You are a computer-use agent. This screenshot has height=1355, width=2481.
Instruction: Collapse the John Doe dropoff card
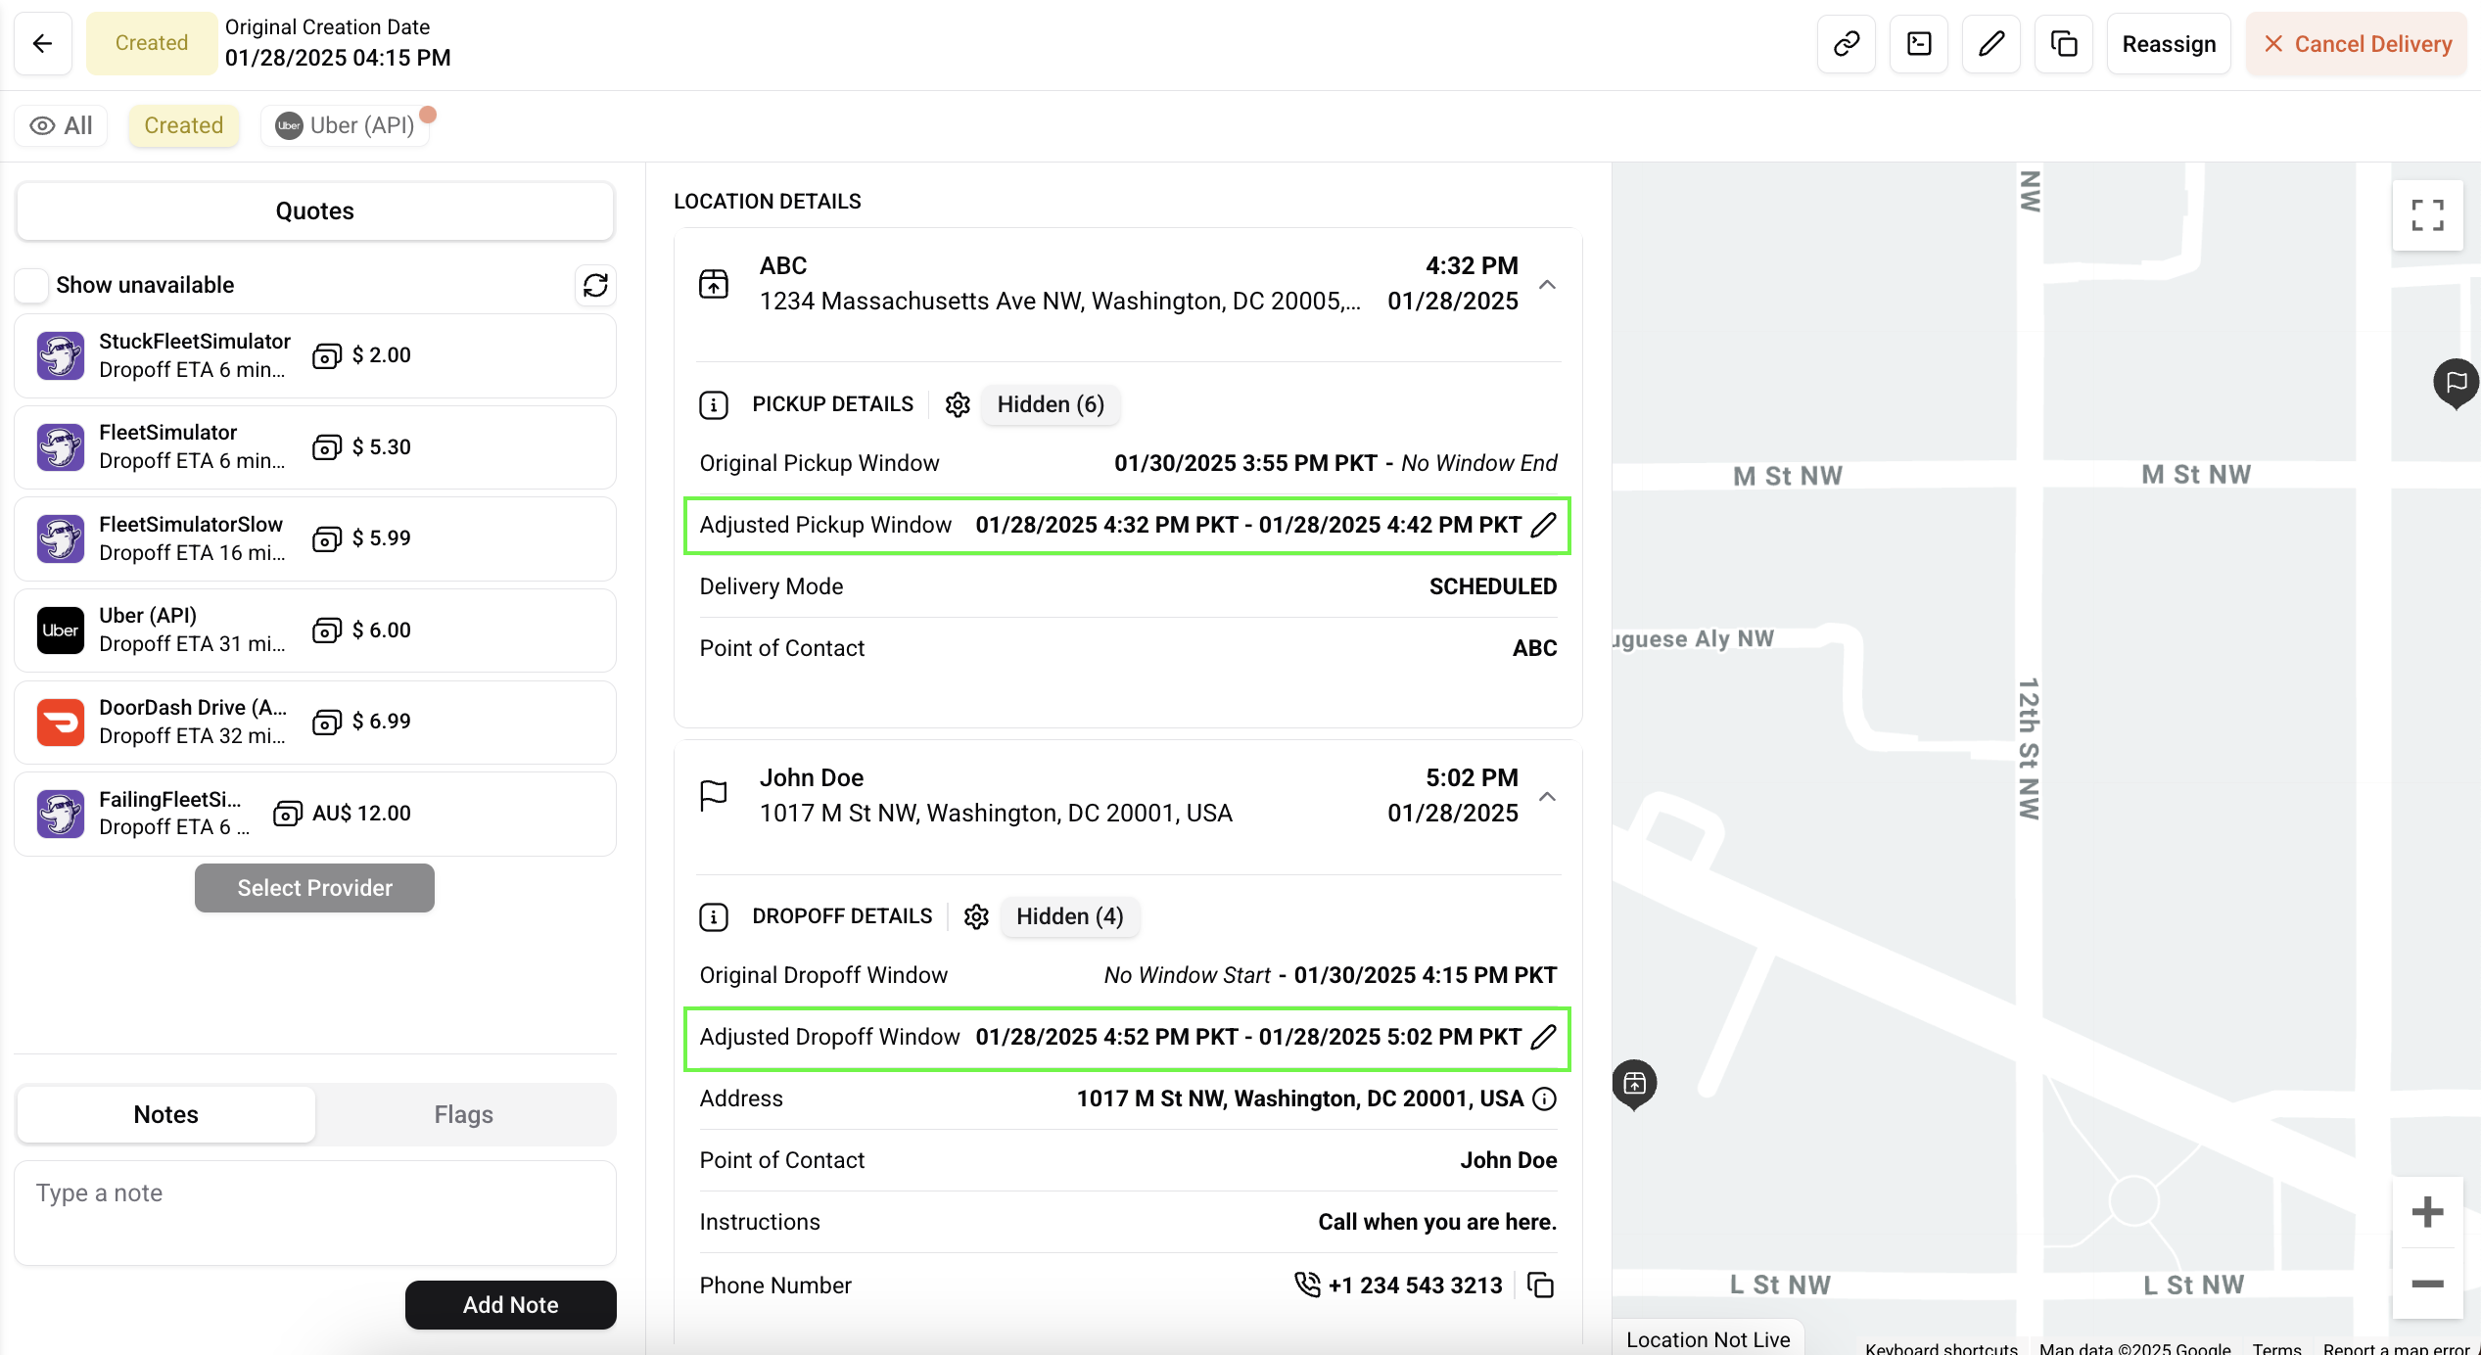click(x=1547, y=796)
